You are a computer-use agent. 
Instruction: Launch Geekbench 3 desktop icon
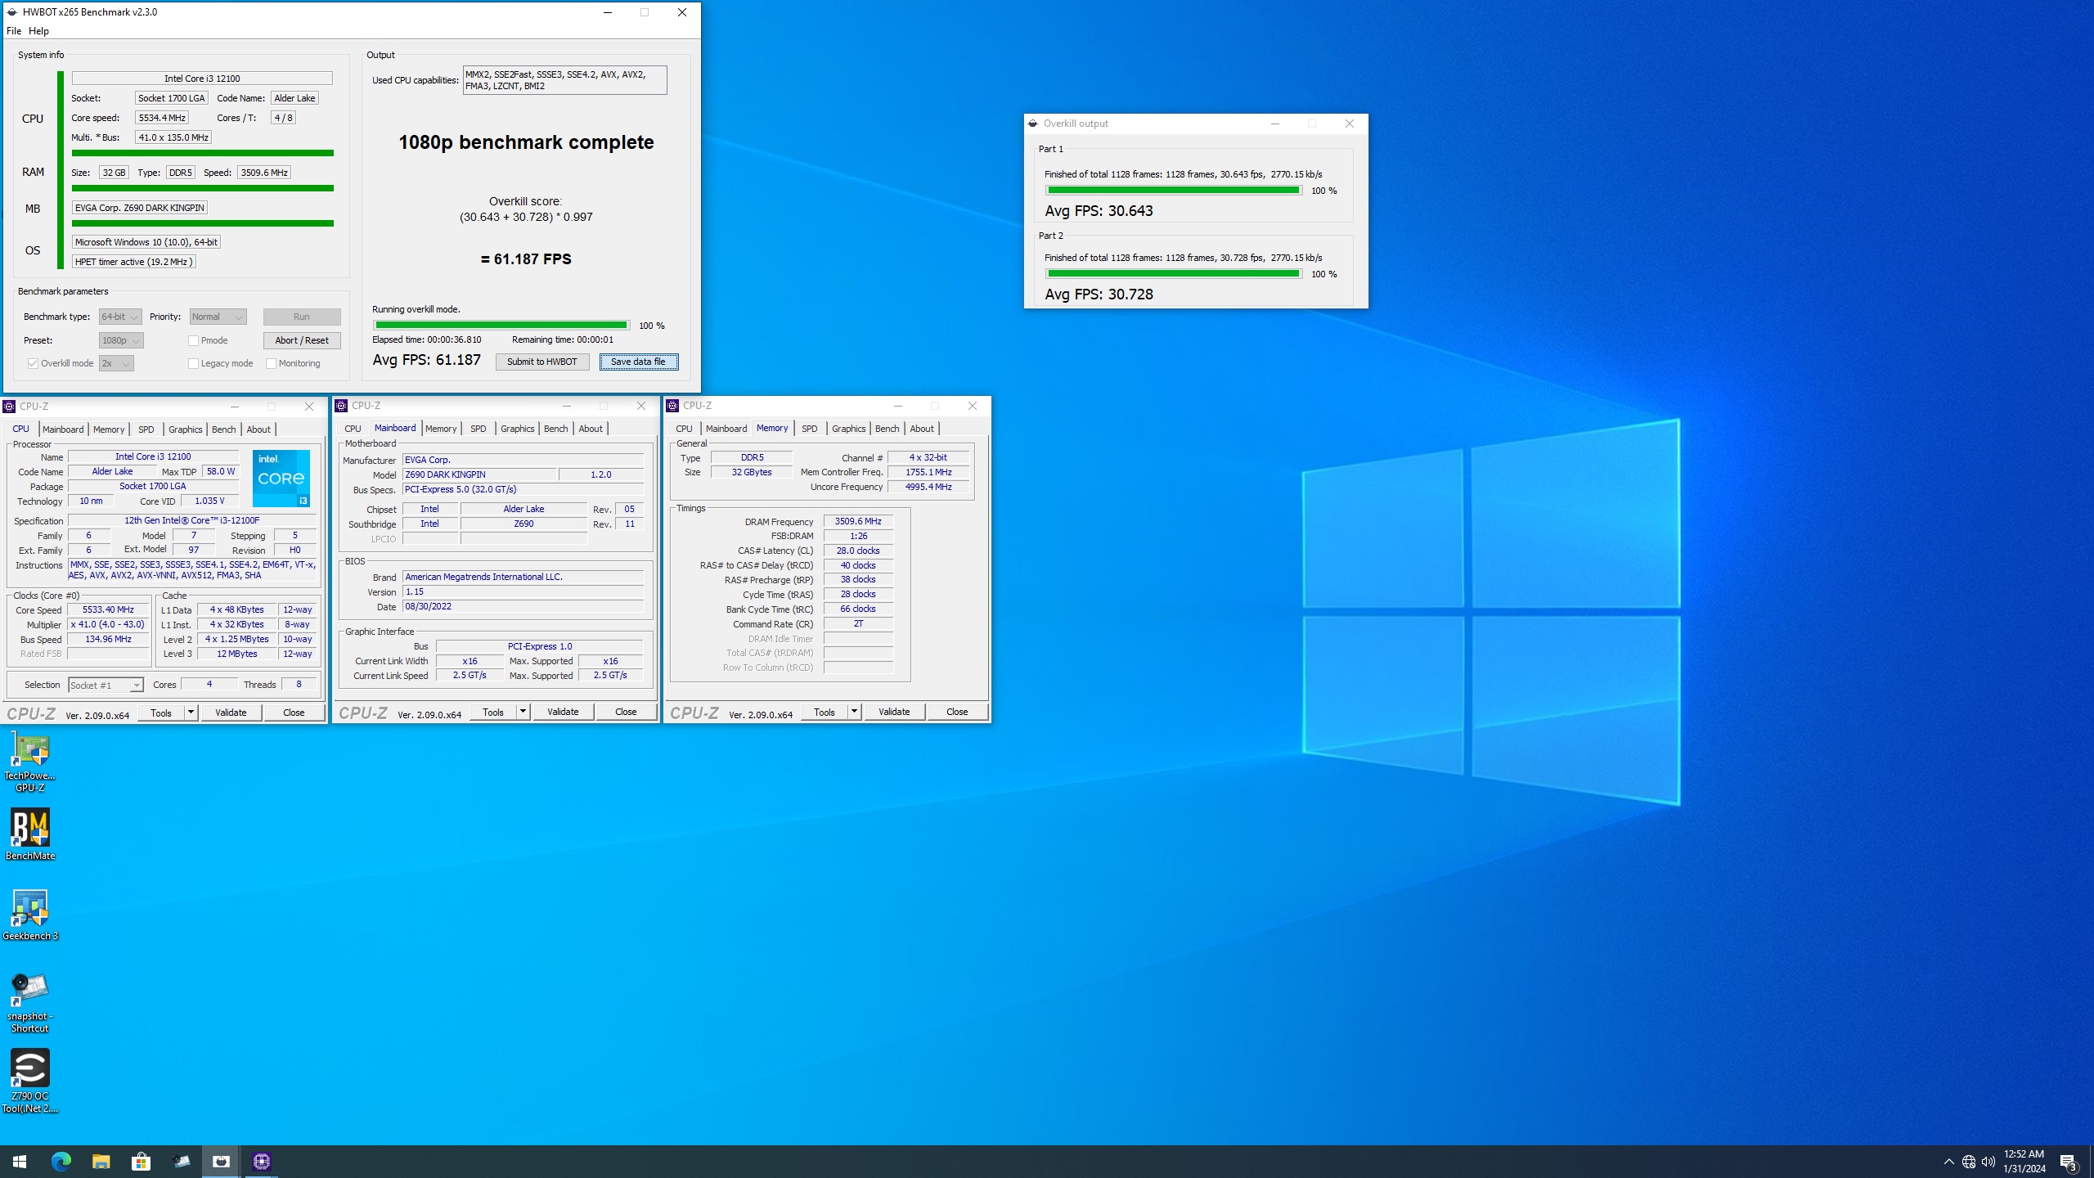[x=30, y=915]
